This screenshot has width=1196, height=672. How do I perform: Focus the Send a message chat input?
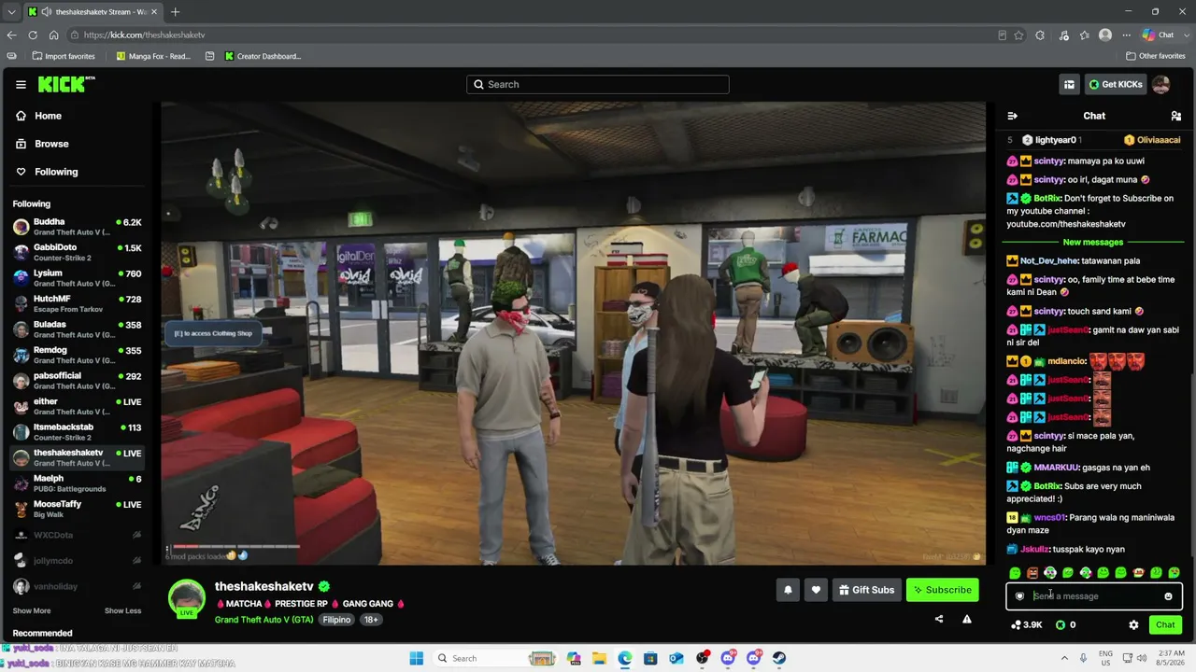[1094, 596]
